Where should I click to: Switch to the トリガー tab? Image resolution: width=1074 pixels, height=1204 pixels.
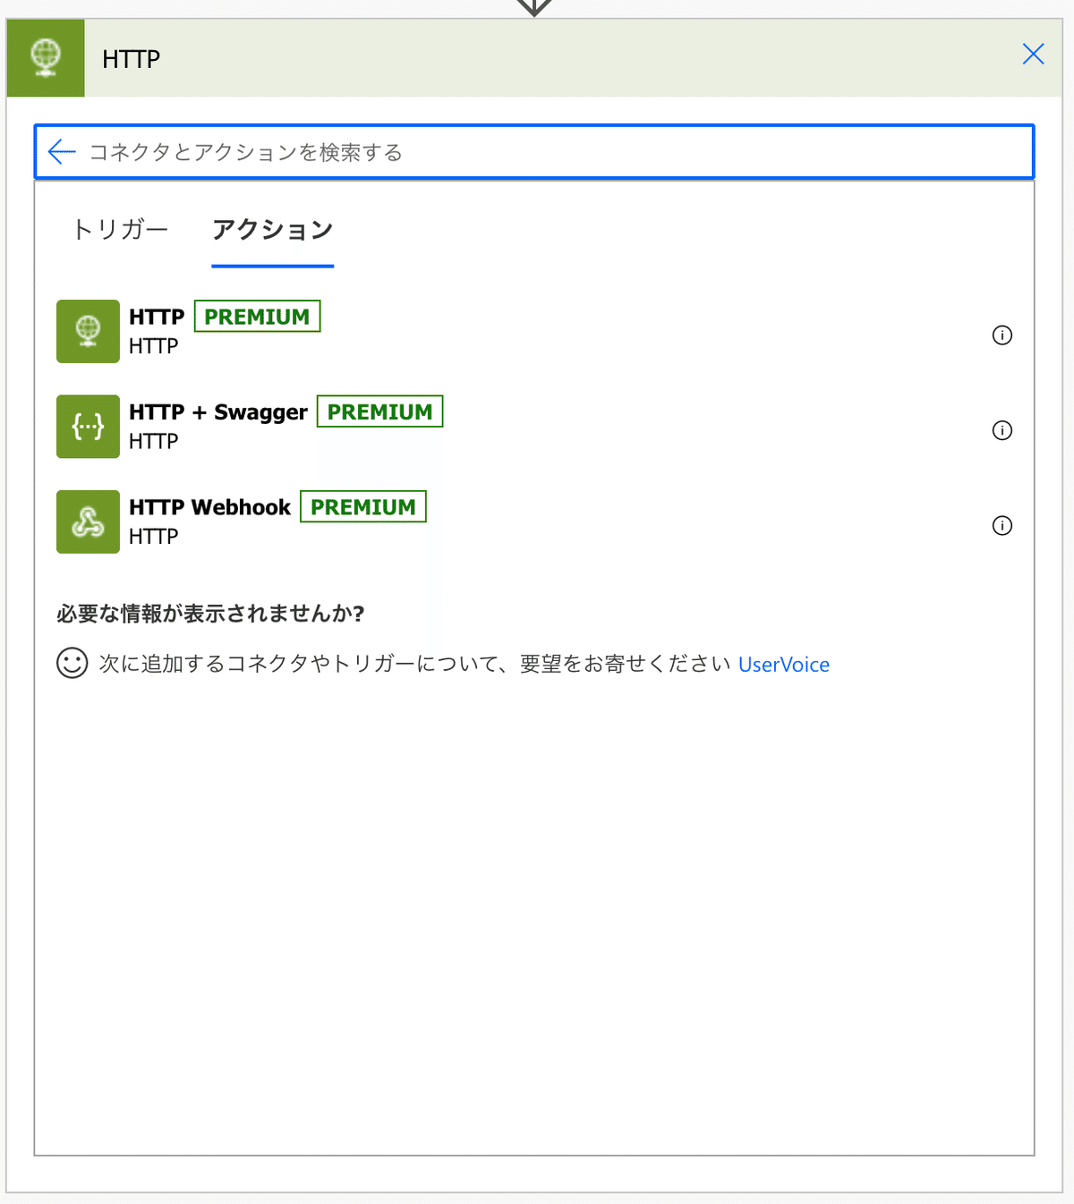pos(120,230)
